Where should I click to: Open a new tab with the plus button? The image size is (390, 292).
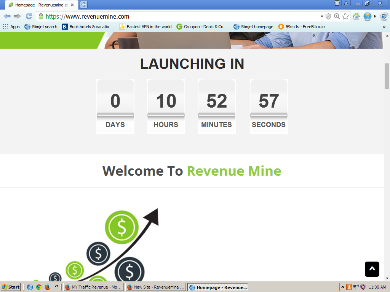pos(84,5)
